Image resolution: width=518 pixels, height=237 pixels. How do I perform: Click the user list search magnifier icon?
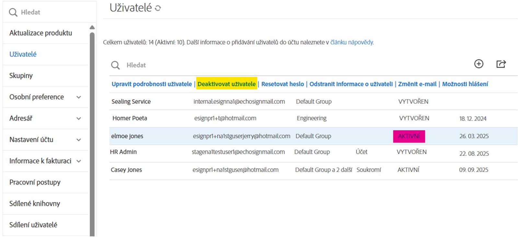[115, 65]
